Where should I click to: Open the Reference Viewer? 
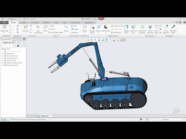[x=173, y=29]
